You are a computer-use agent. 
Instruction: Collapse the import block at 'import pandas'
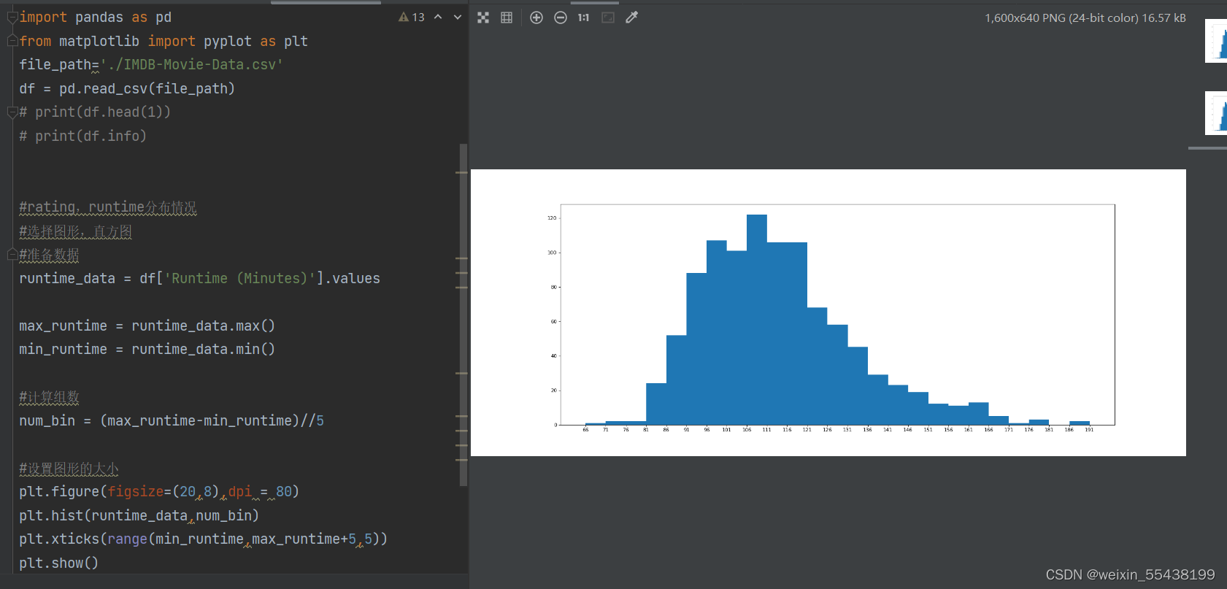tap(12, 18)
